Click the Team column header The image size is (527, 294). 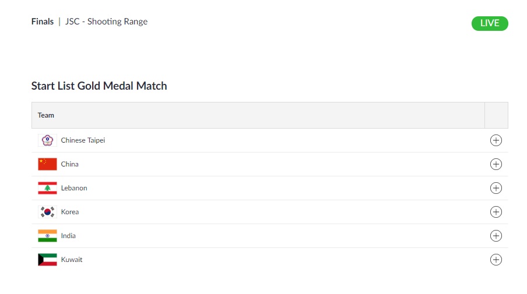(45, 115)
